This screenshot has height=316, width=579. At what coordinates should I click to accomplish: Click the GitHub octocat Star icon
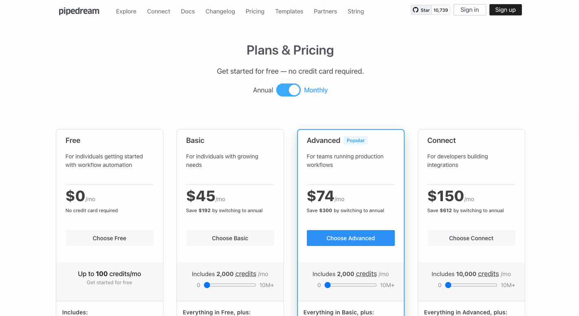tap(416, 9)
